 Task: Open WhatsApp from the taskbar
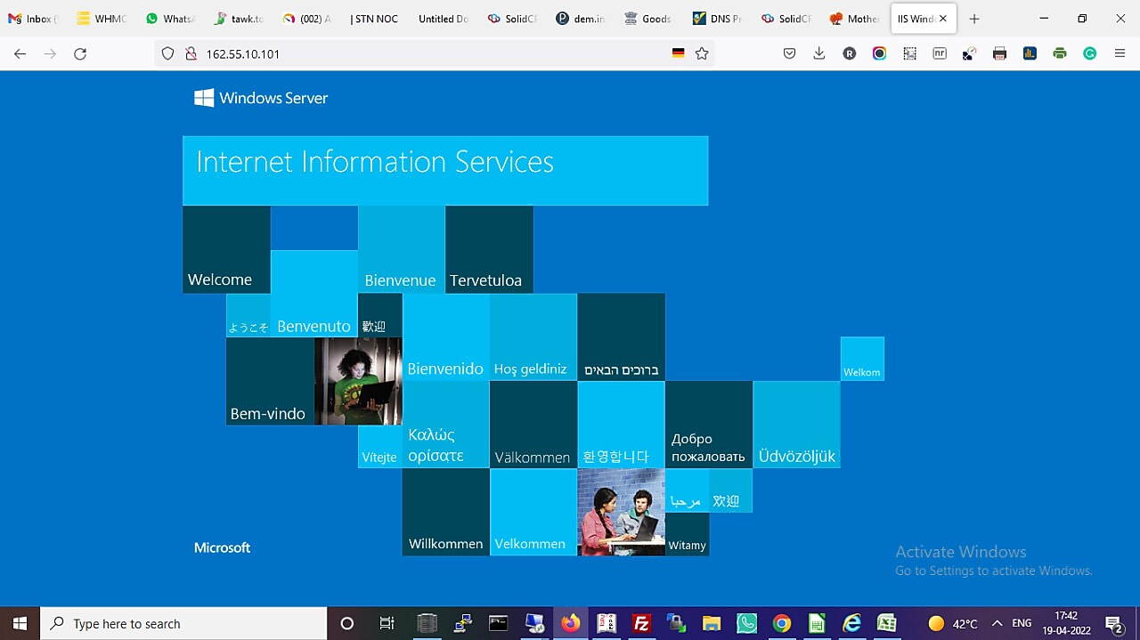(746, 623)
